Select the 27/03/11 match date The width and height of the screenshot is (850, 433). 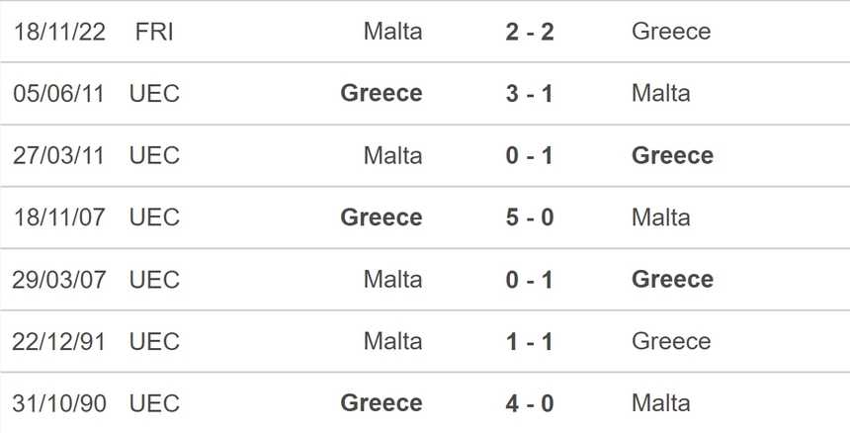(x=59, y=156)
